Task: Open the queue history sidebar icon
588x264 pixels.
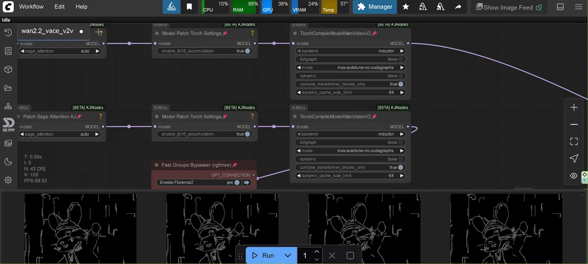Action: (8, 32)
